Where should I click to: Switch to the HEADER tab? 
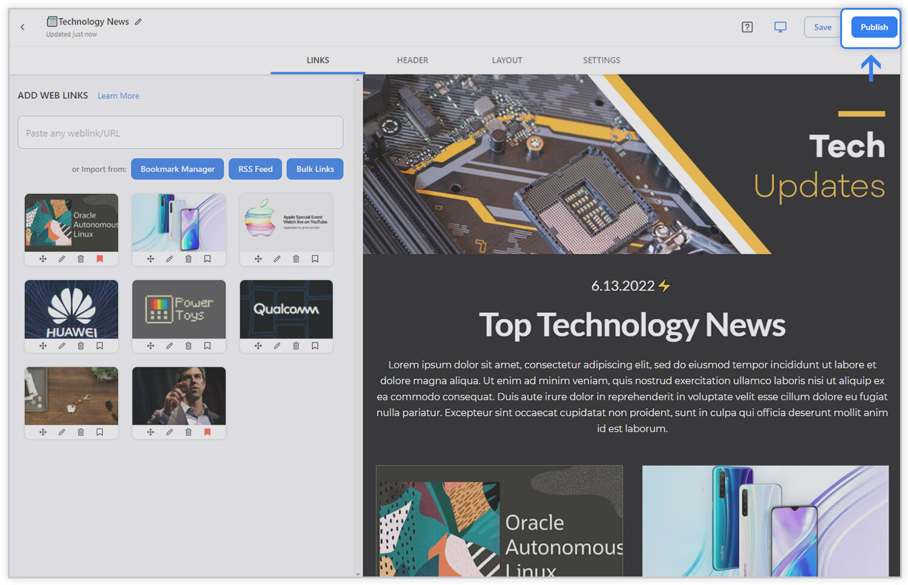(x=412, y=60)
